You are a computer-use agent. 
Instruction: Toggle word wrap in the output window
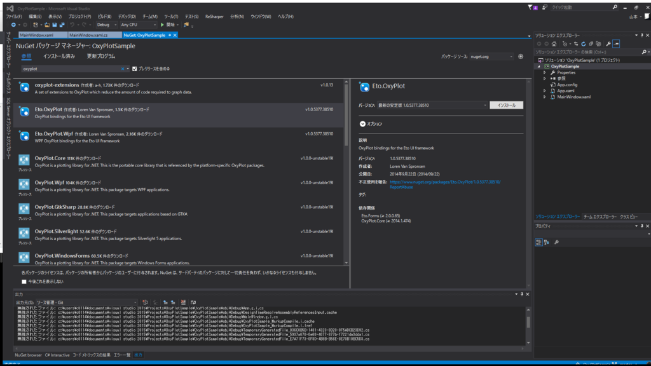(x=193, y=301)
